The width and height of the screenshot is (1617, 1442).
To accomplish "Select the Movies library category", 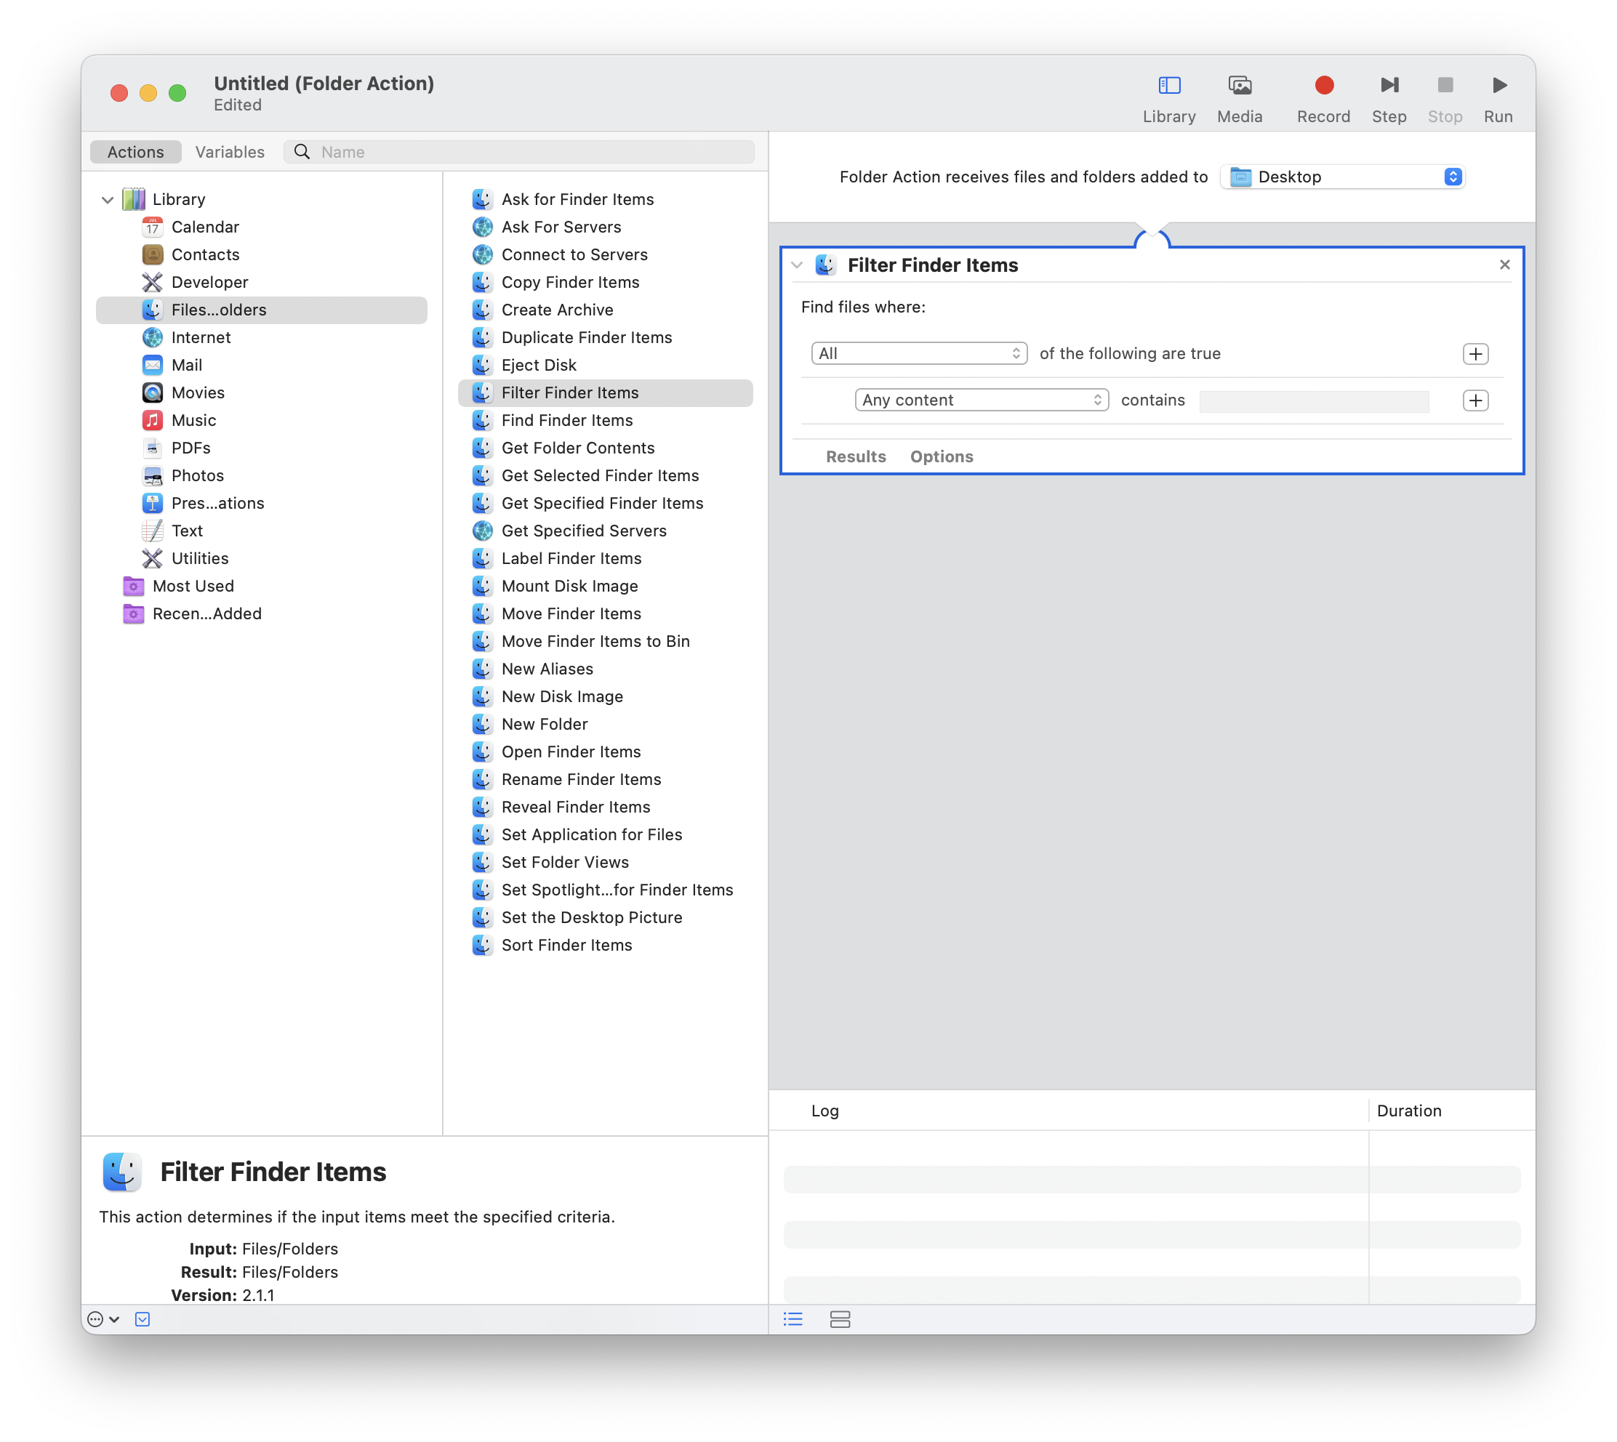I will tap(197, 393).
